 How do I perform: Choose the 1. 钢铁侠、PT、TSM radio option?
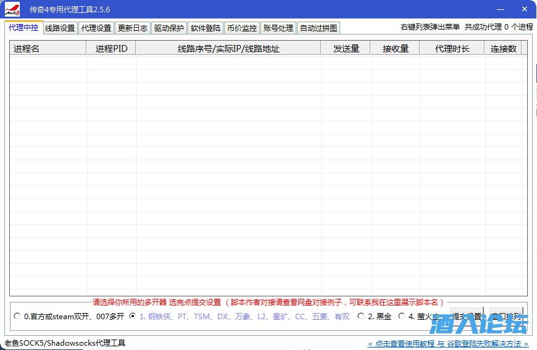[133, 316]
